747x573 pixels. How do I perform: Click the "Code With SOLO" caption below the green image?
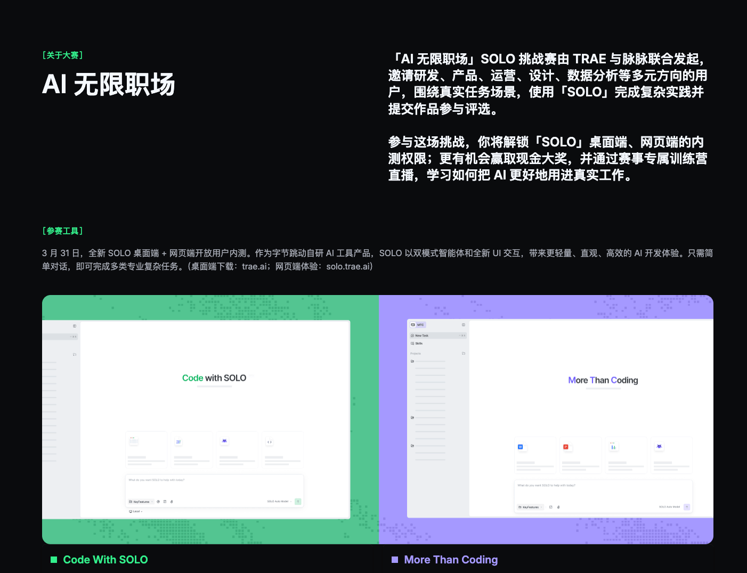click(x=105, y=560)
